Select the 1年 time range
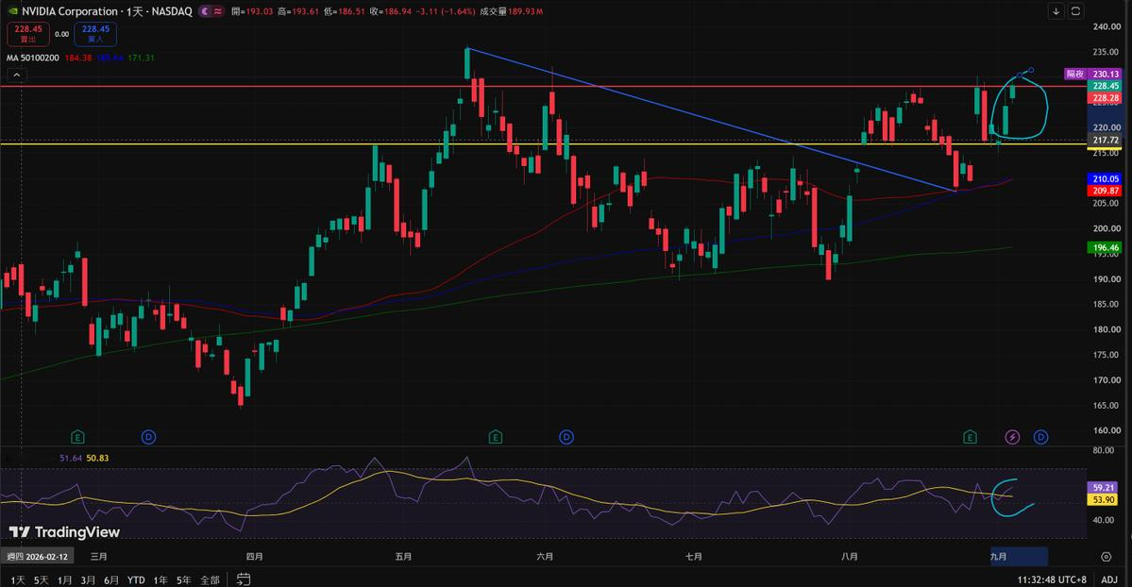 tap(161, 579)
